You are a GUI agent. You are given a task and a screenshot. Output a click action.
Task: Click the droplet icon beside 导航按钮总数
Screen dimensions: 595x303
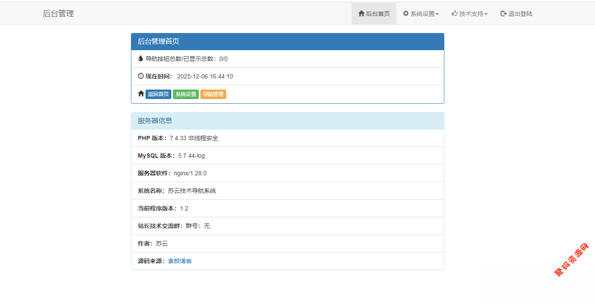point(140,59)
